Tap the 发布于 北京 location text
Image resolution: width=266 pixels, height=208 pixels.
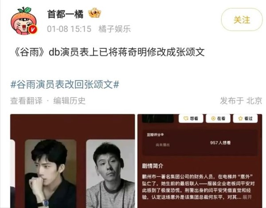241,101
